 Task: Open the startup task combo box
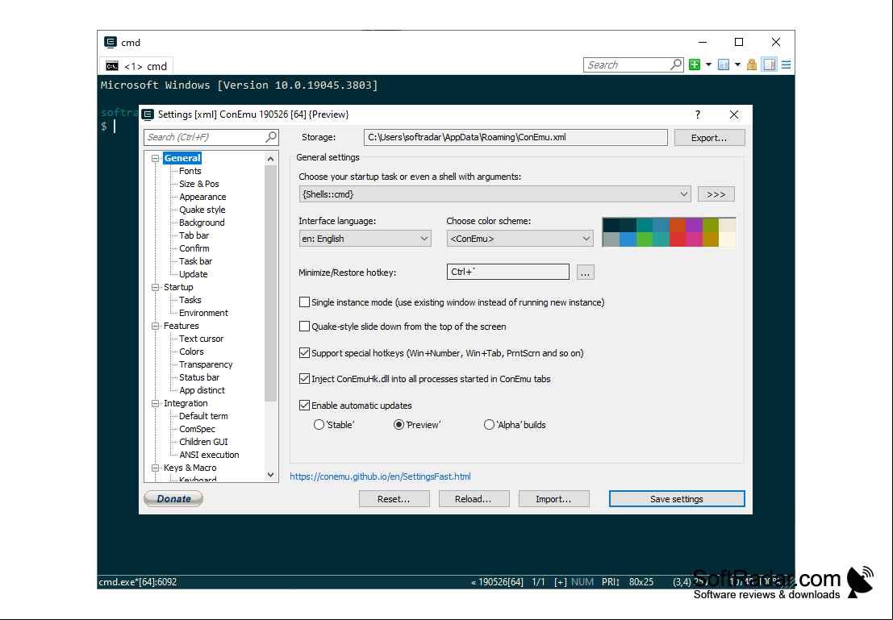[x=495, y=194]
